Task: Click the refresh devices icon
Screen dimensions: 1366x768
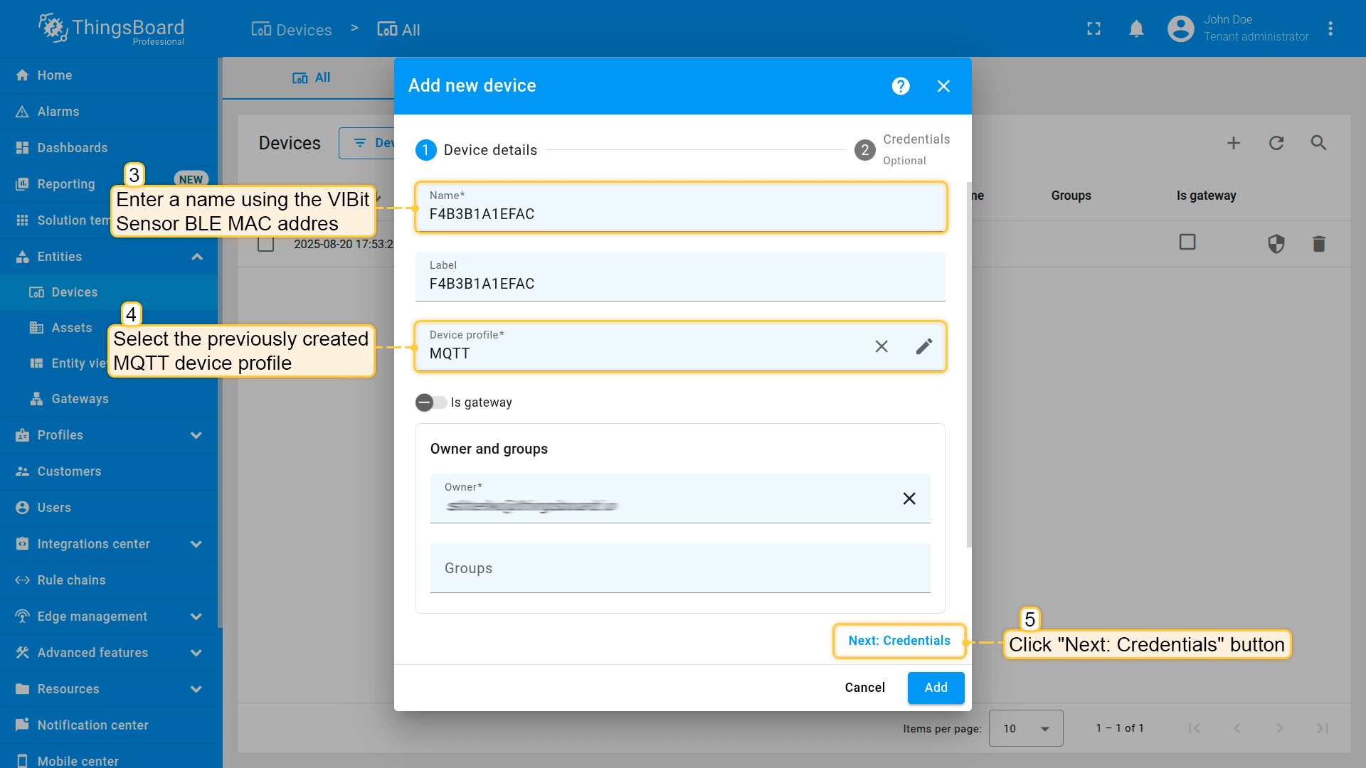Action: [1276, 143]
